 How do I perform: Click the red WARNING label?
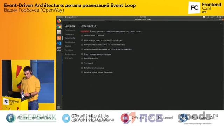pos(85,31)
